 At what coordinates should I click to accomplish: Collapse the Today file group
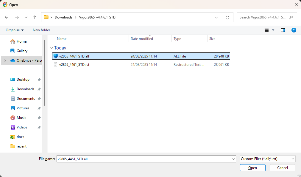coord(52,48)
